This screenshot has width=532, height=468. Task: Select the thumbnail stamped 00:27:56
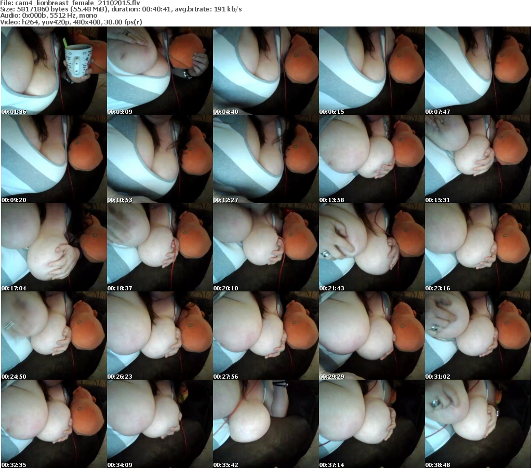[265, 336]
